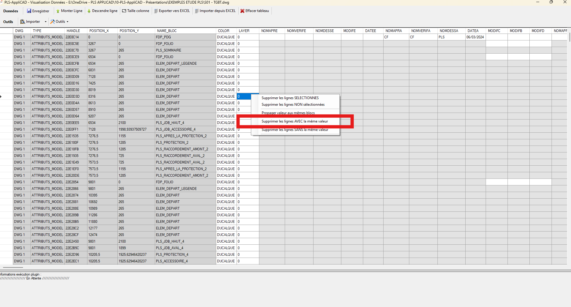Viewport: 571px width, 307px height.
Task: Click the Enregistrer save icon
Action: point(29,11)
